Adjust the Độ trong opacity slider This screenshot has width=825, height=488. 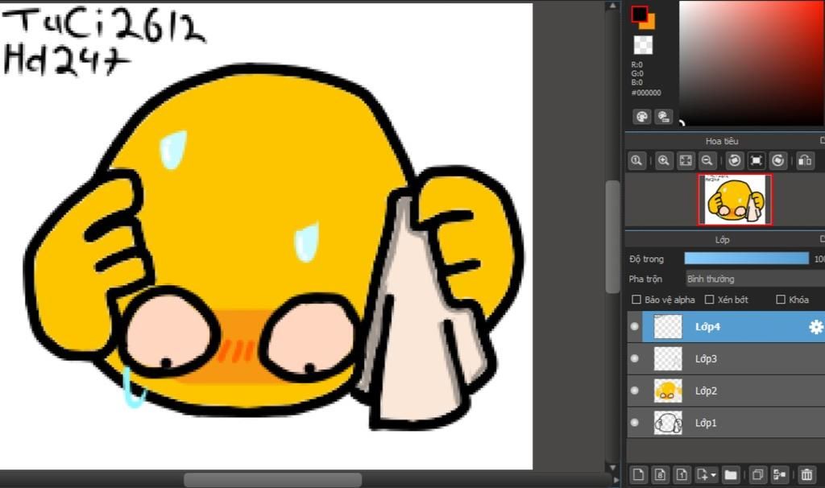746,258
